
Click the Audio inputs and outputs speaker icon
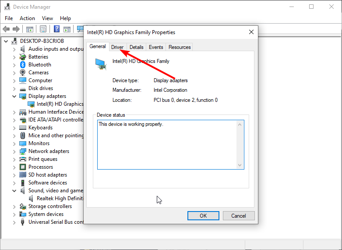point(23,49)
